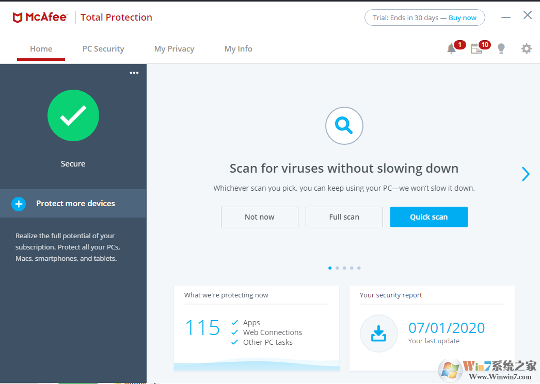Image resolution: width=540 pixels, height=384 pixels.
Task: Click the magnifying glass scan icon
Action: [344, 125]
